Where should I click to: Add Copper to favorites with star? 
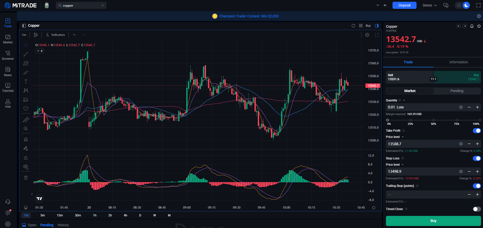pyautogui.click(x=479, y=26)
